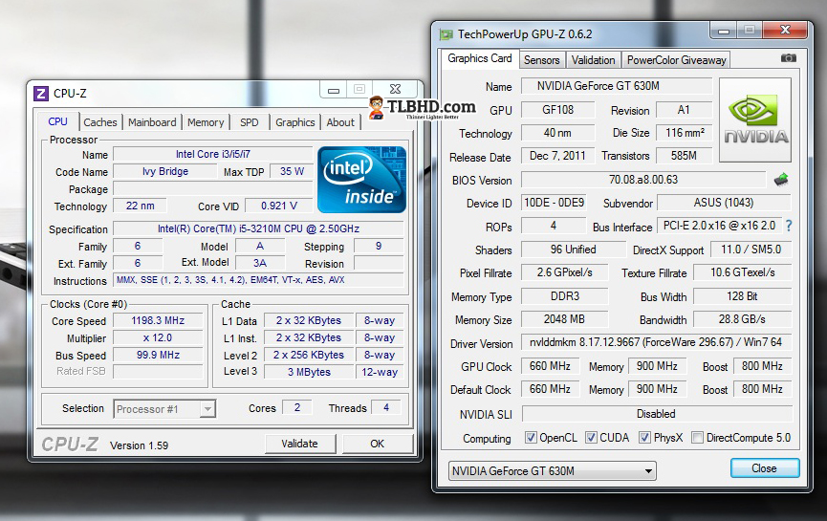827x521 pixels.
Task: Open the Processor #1 selection dropdown
Action: pyautogui.click(x=164, y=409)
